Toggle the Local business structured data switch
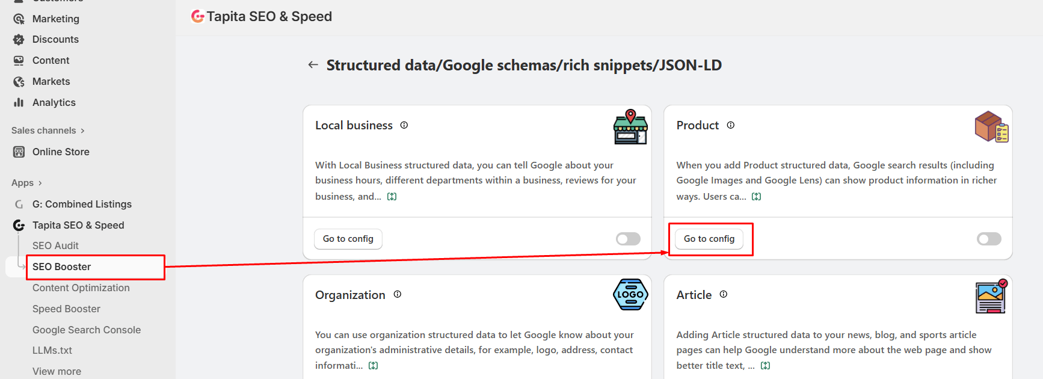Screen dimensions: 1043x379 tap(628, 239)
